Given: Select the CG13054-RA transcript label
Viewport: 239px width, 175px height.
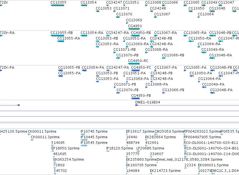Looking at the screenshot, I should tap(92, 33).
